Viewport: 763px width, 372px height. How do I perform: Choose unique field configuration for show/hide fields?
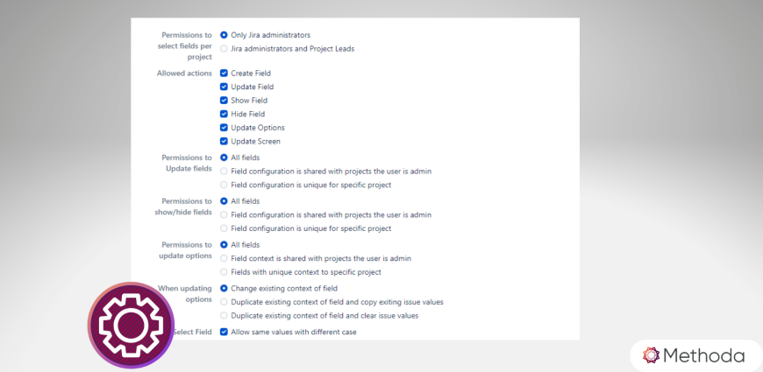pos(225,228)
